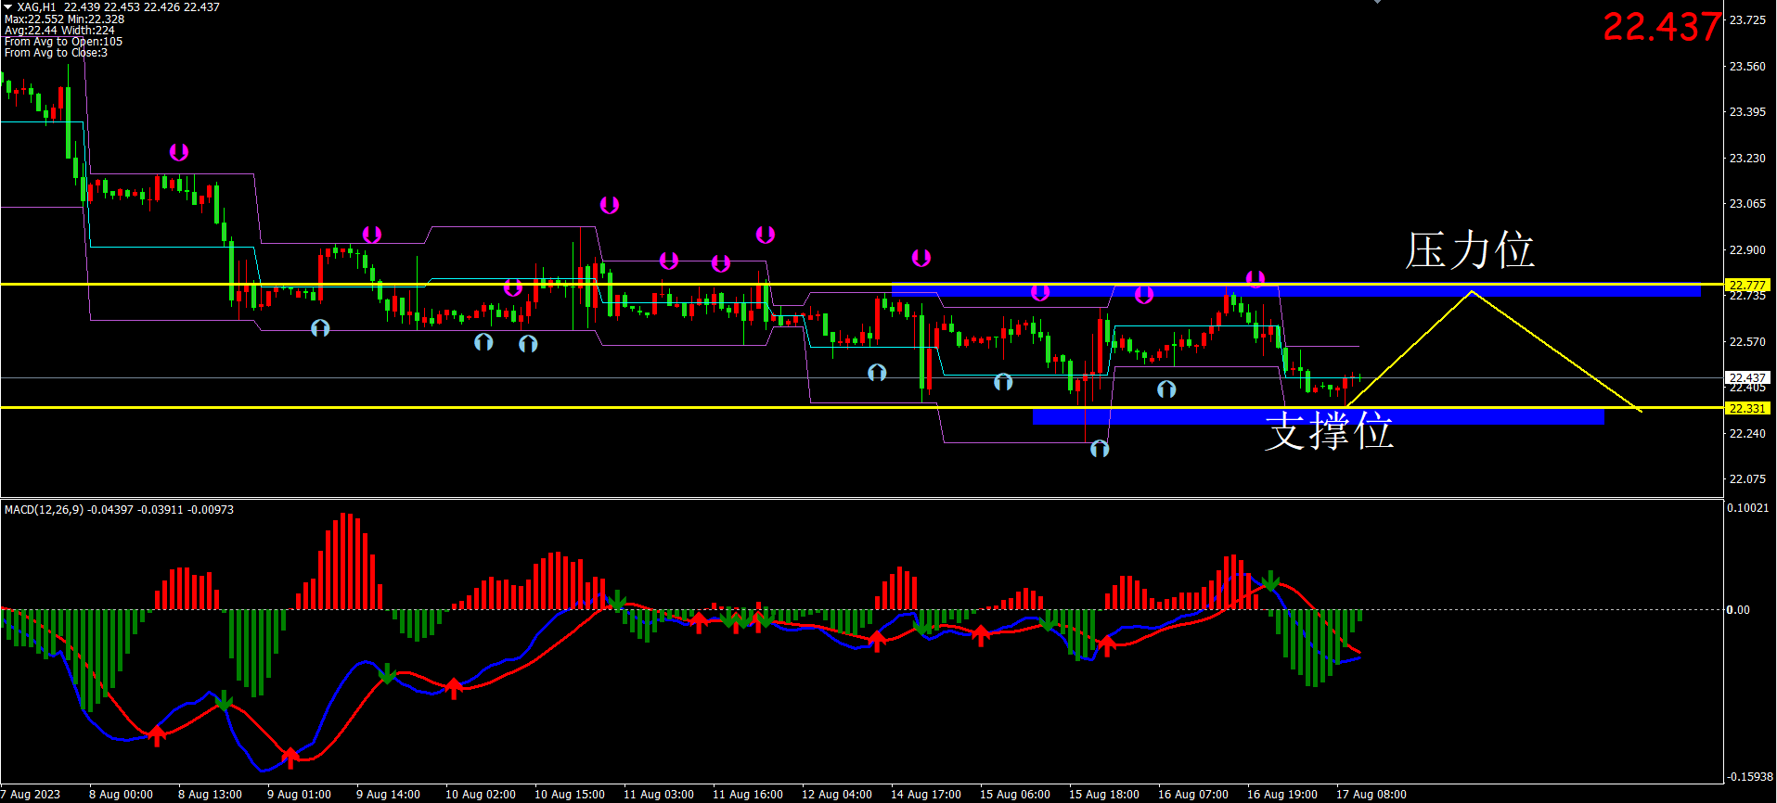Select the leftmost cyan up-arrow signal marker

pos(320,328)
